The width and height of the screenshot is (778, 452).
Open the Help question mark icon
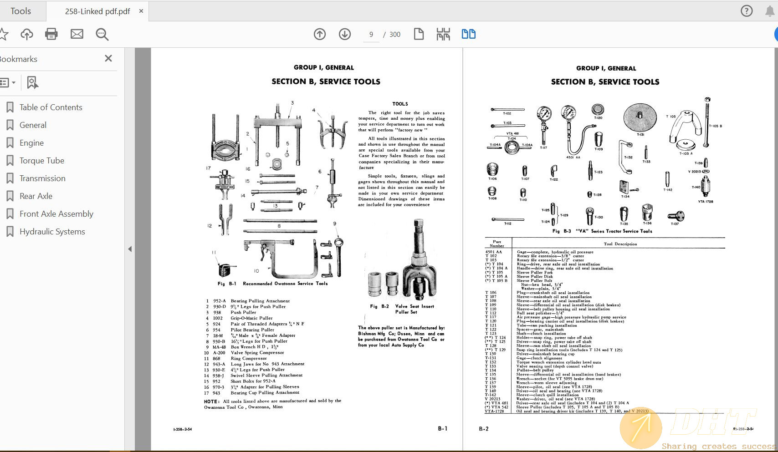coord(747,11)
